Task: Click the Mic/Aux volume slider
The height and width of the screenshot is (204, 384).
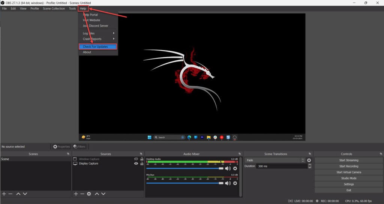Action: (x=185, y=183)
